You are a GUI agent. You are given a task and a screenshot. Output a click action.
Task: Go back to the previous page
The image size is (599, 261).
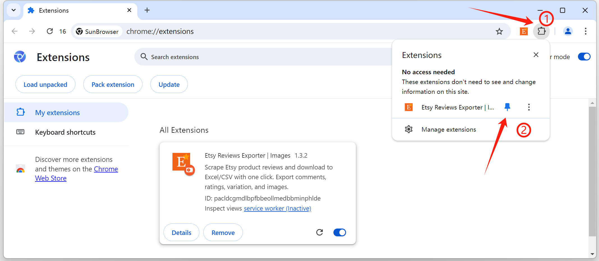click(x=15, y=31)
